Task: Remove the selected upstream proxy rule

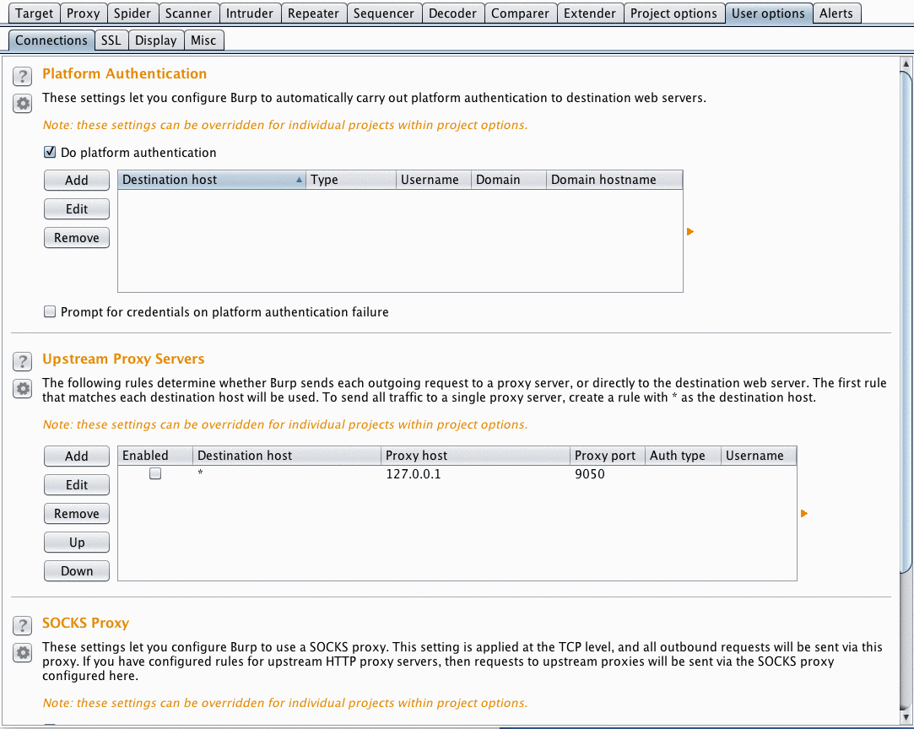Action: 76,513
